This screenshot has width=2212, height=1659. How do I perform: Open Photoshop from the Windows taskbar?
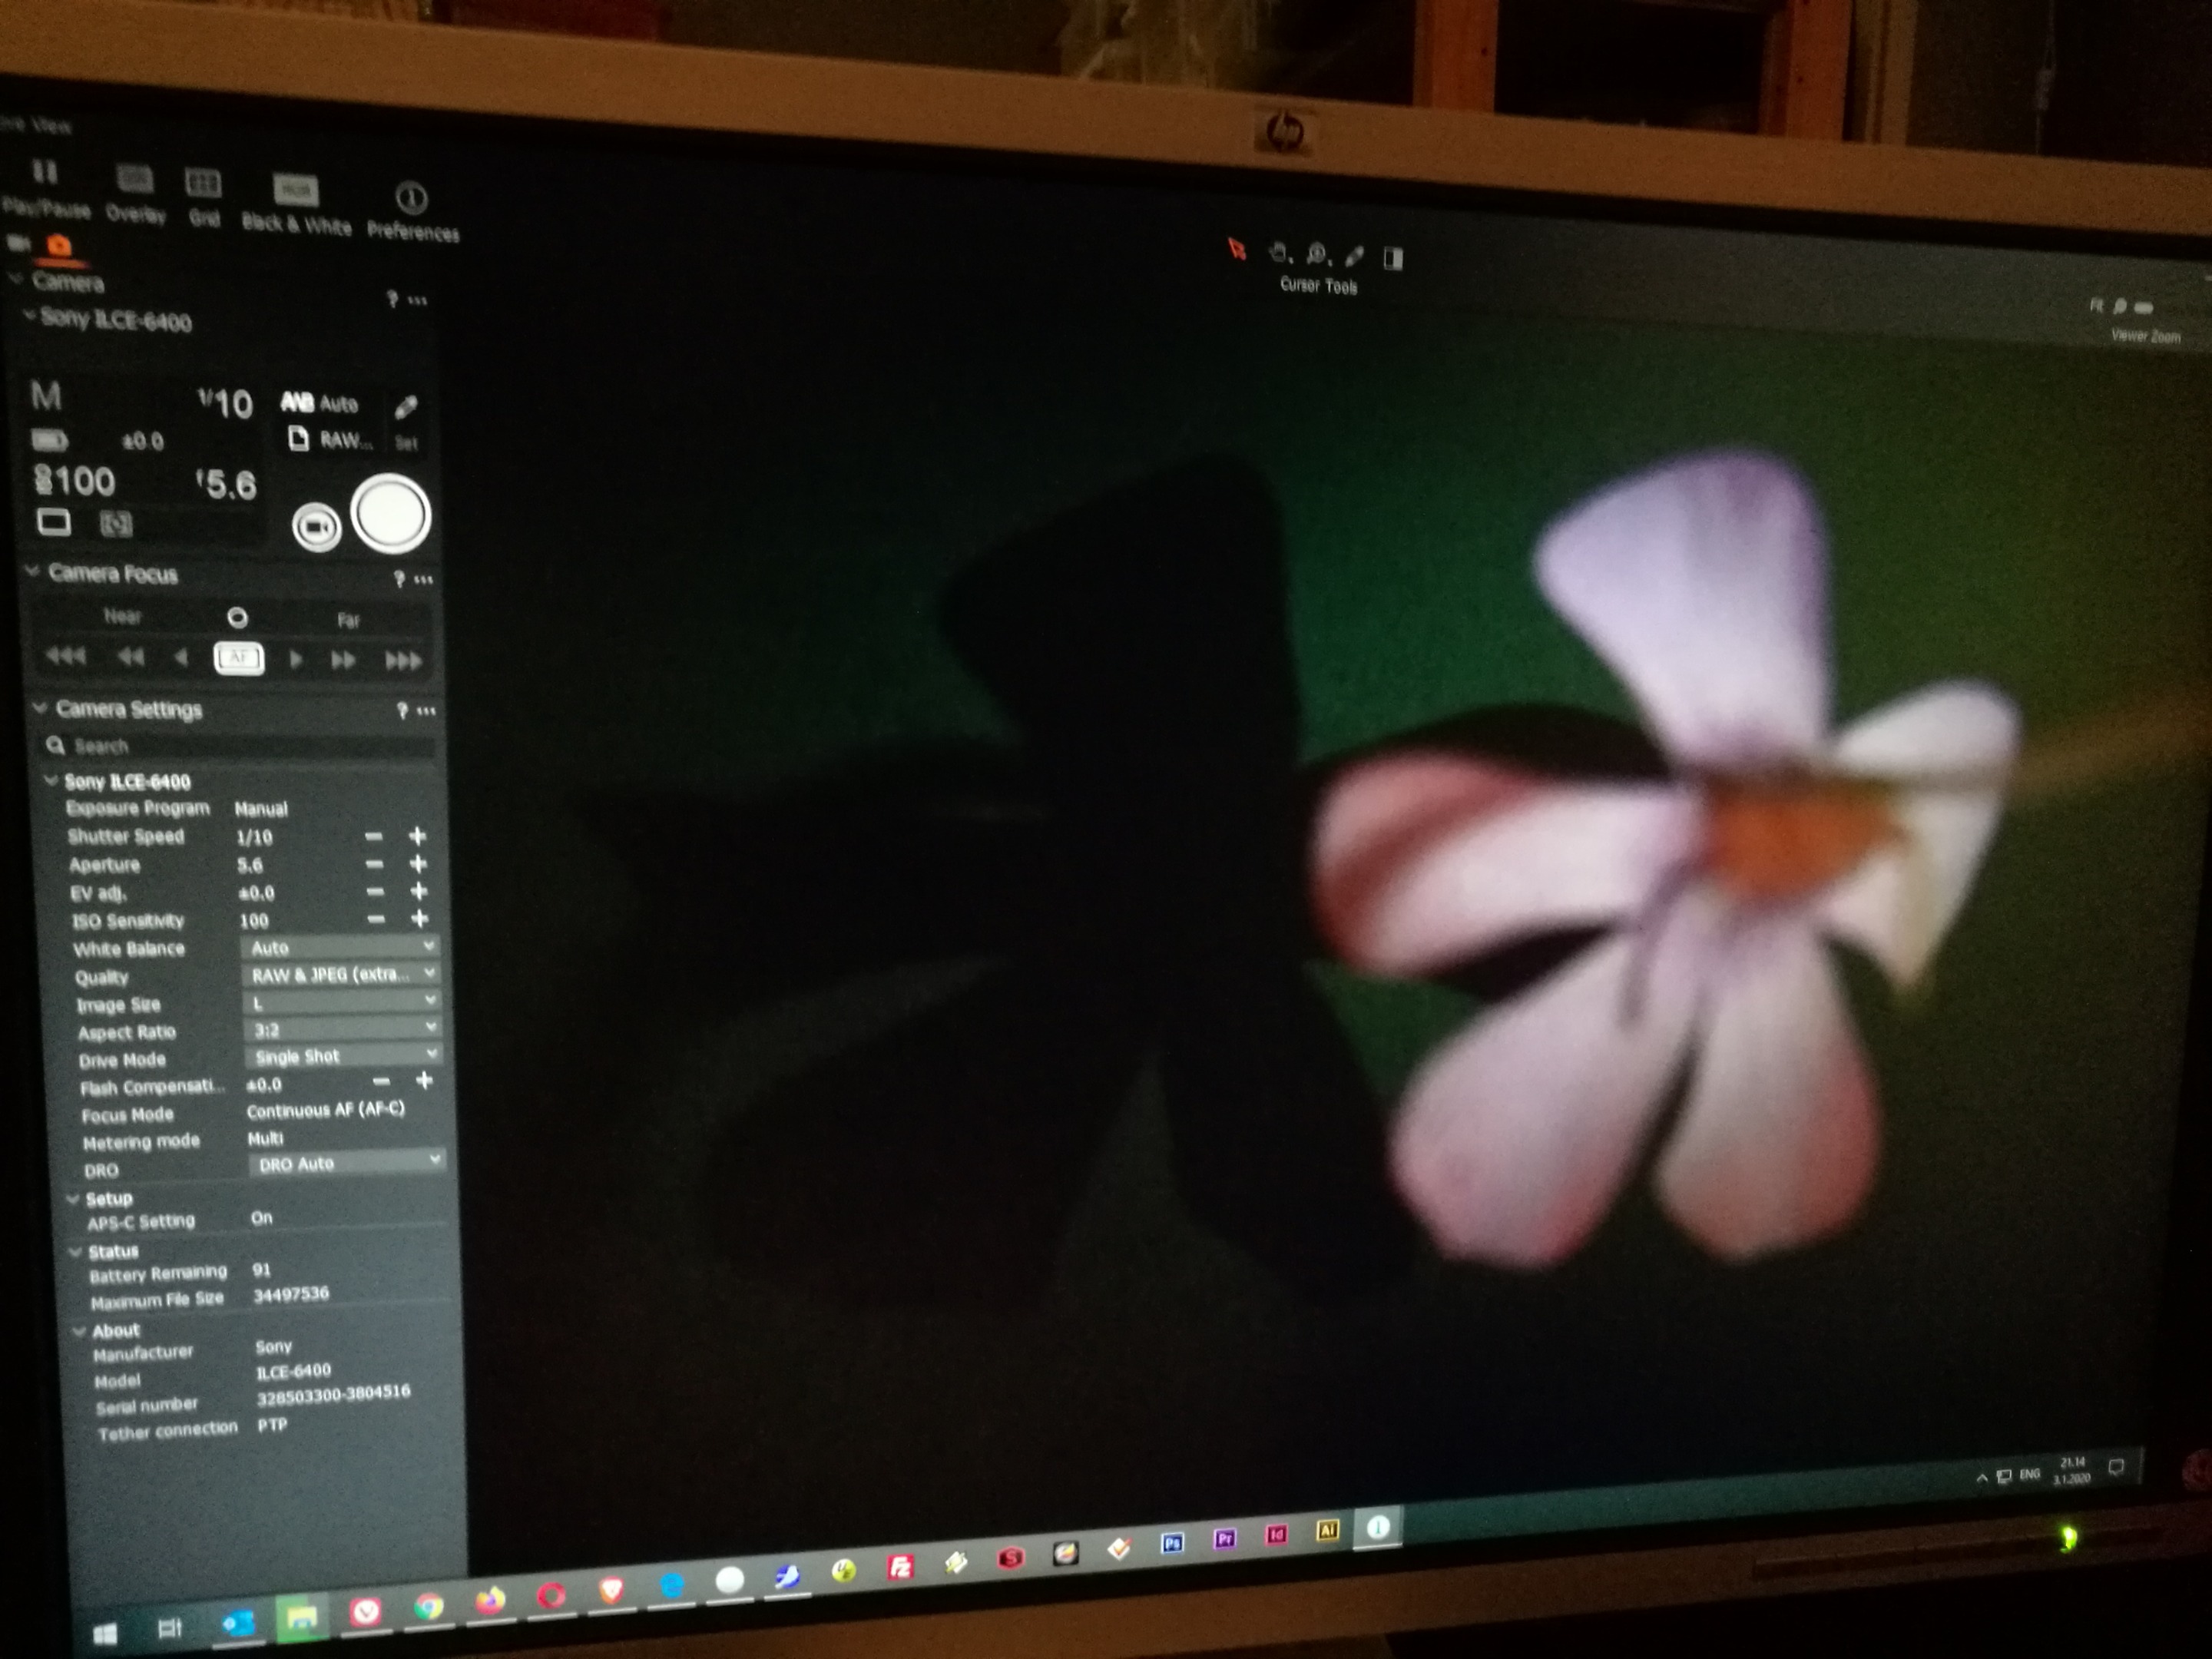(1172, 1543)
